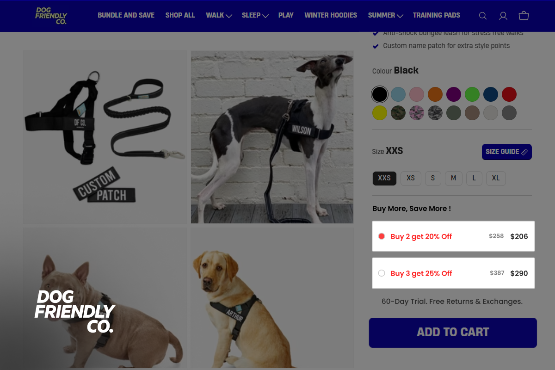Select the green camouflage pattern swatch
This screenshot has width=555, height=370.
coord(398,113)
